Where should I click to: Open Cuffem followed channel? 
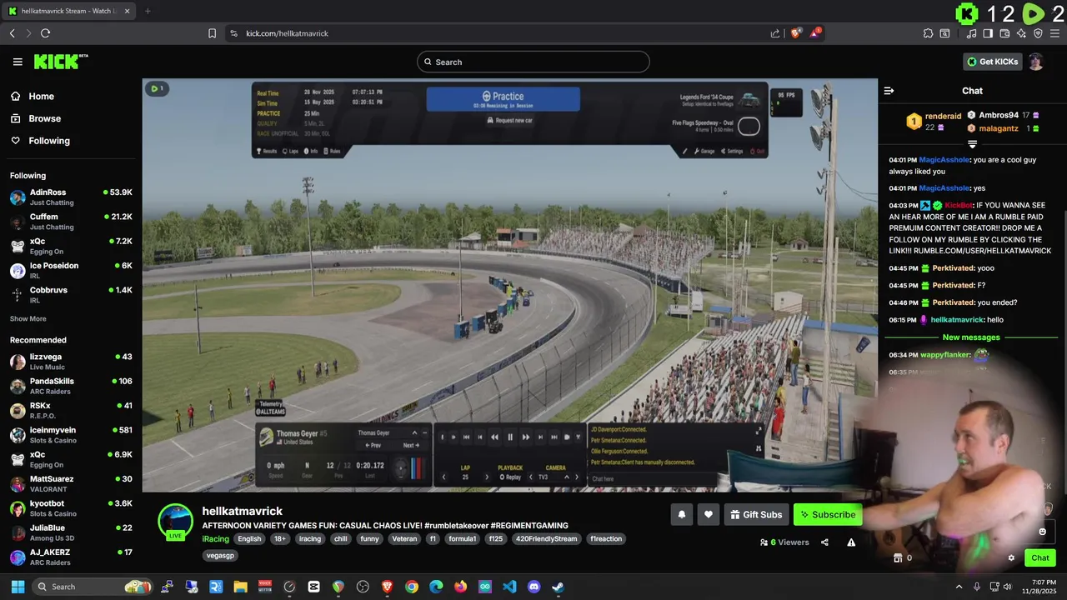click(71, 222)
